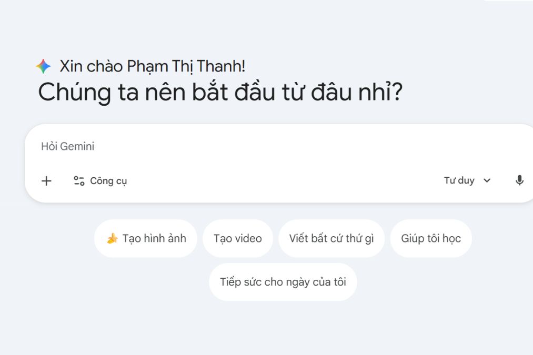Click the banana icon on Tạo hình ảnh

click(112, 239)
